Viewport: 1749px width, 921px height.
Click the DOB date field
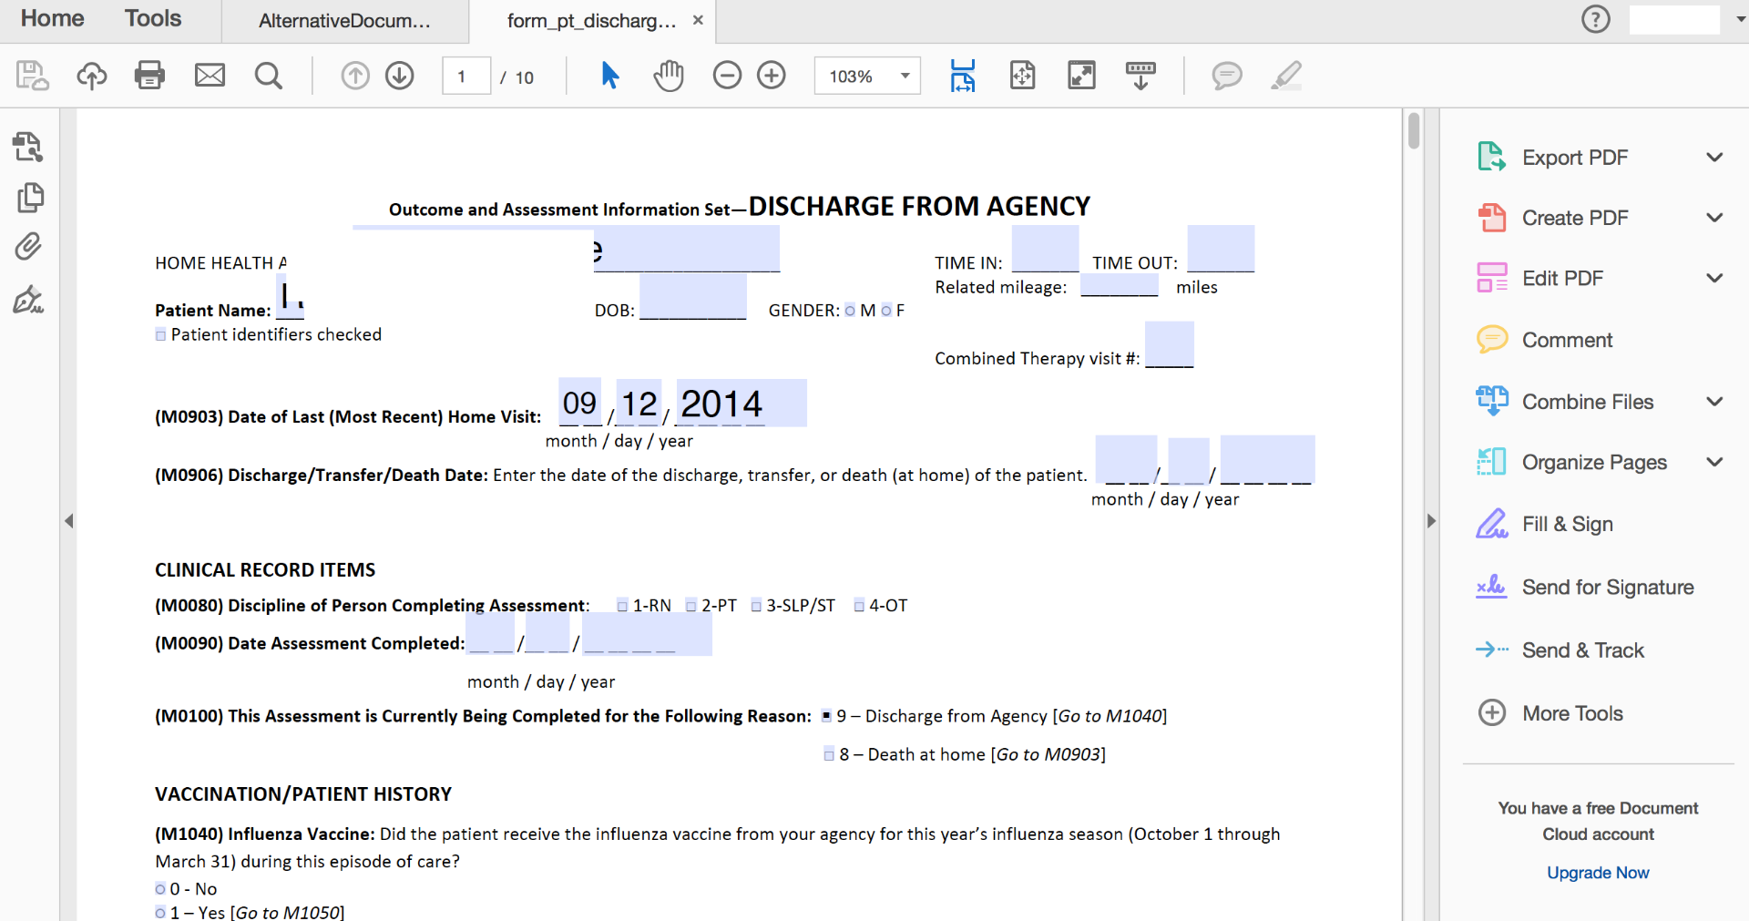[693, 297]
